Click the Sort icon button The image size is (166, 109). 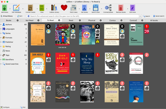coord(20,16)
